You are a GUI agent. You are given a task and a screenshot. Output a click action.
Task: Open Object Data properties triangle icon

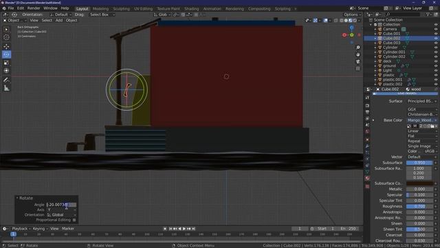click(x=367, y=172)
